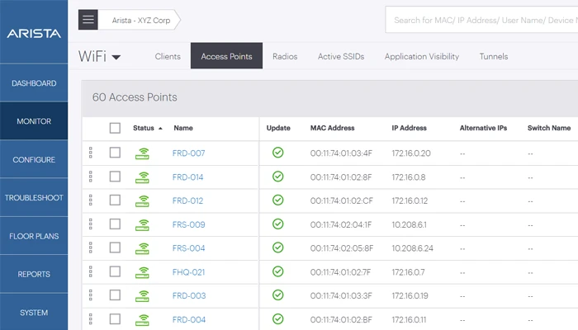Toggle the select-all checkbox in table header
This screenshot has height=330, width=578.
coord(115,128)
